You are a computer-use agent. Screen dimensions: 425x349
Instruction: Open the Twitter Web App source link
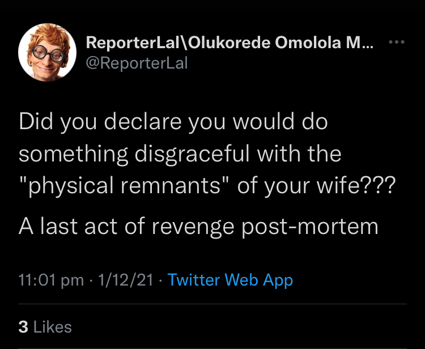(231, 279)
